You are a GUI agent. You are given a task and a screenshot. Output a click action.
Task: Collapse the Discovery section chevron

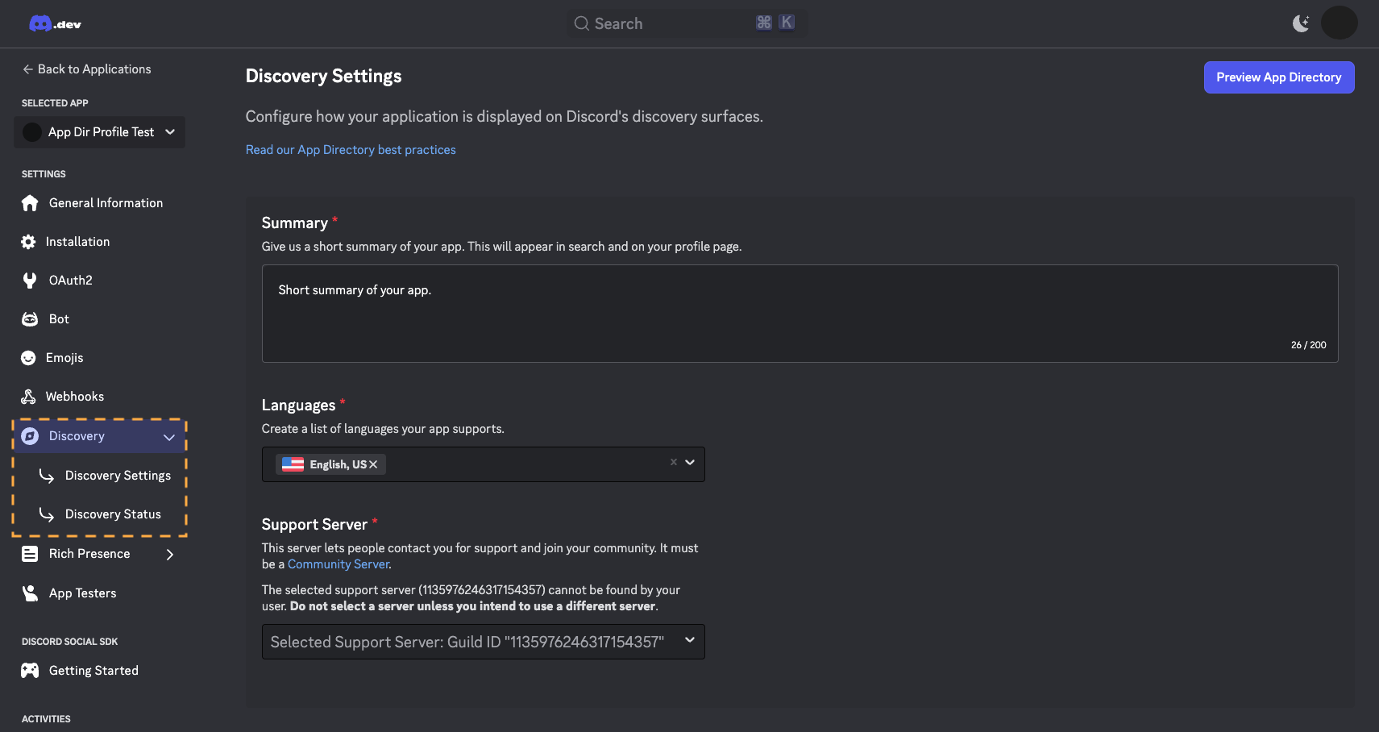pyautogui.click(x=169, y=437)
